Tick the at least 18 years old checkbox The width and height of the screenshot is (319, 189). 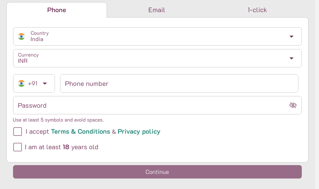18,147
